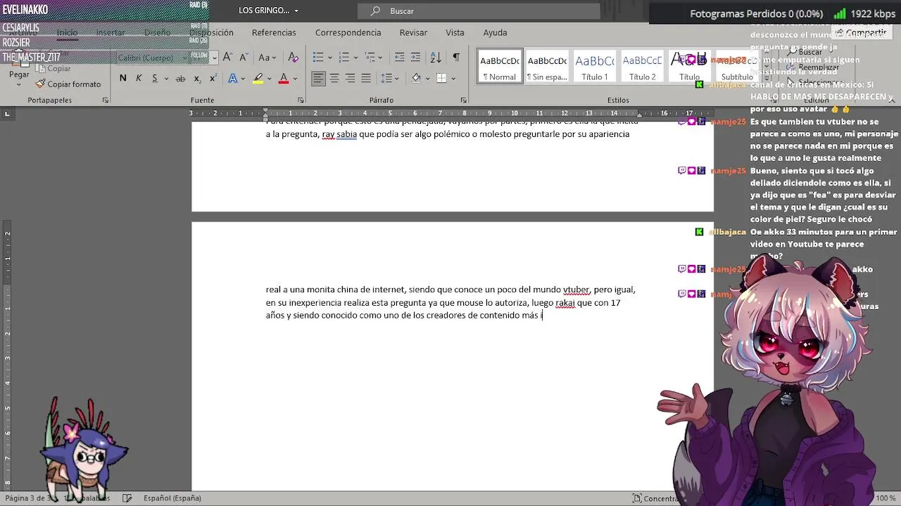Screen dimensions: 901x506
Task: Click the Buscar search box in title bar
Action: tap(479, 11)
